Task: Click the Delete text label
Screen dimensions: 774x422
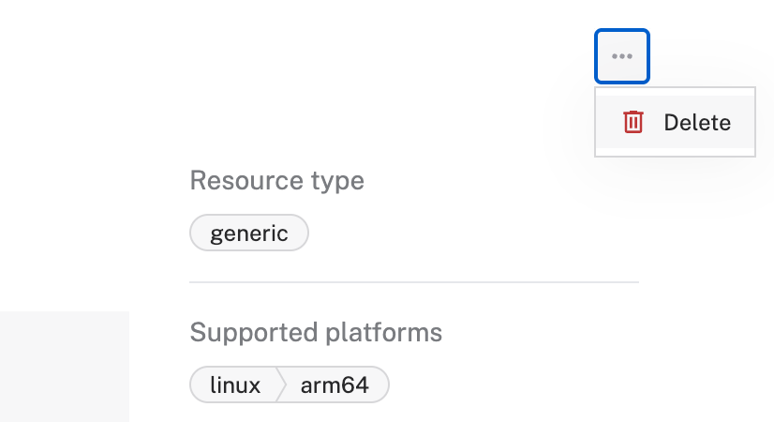Action: [x=696, y=122]
